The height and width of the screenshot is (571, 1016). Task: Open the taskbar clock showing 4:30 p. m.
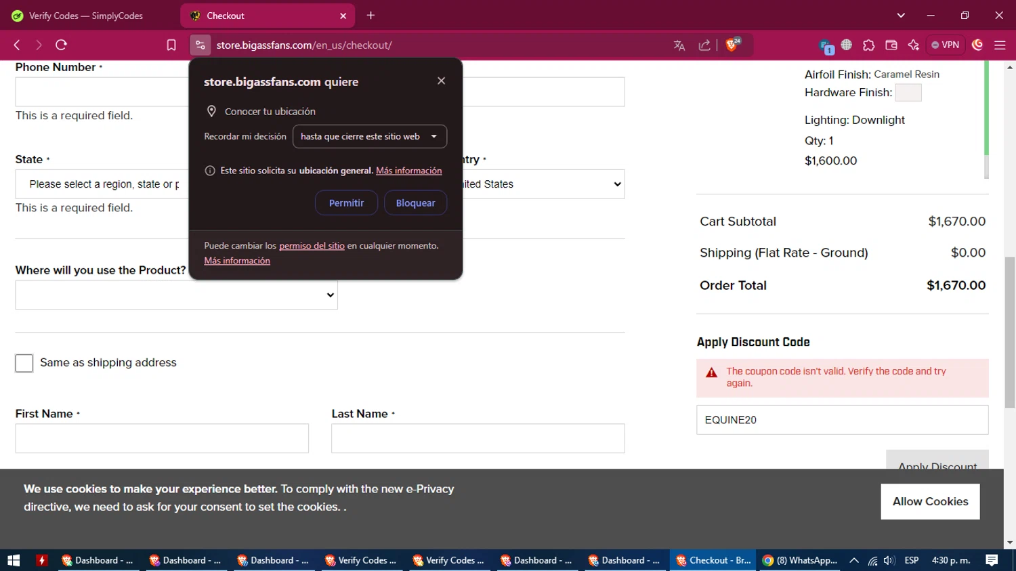click(951, 560)
